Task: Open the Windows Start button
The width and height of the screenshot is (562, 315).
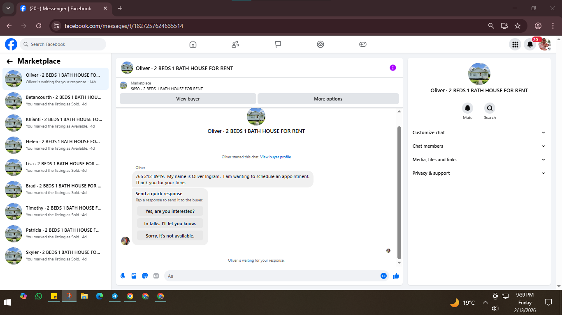Action: pyautogui.click(x=7, y=303)
